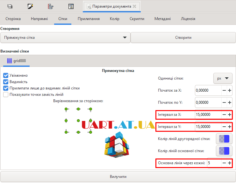Open the Align and Distribute icon
The height and width of the screenshot is (183, 236).
pos(51,6)
